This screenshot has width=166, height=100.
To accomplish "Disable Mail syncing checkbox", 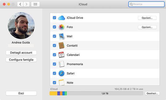I will pyautogui.click(x=54, y=36).
